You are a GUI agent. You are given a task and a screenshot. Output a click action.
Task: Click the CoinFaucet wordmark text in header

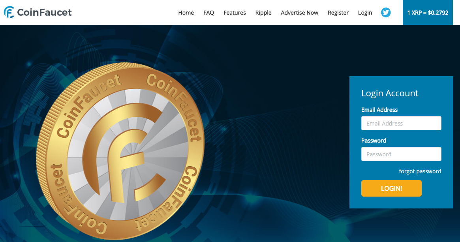[44, 12]
